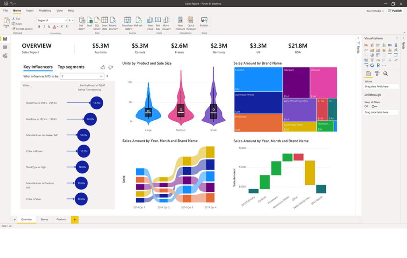Switch to Report view in left sidebar

[x=5, y=39]
